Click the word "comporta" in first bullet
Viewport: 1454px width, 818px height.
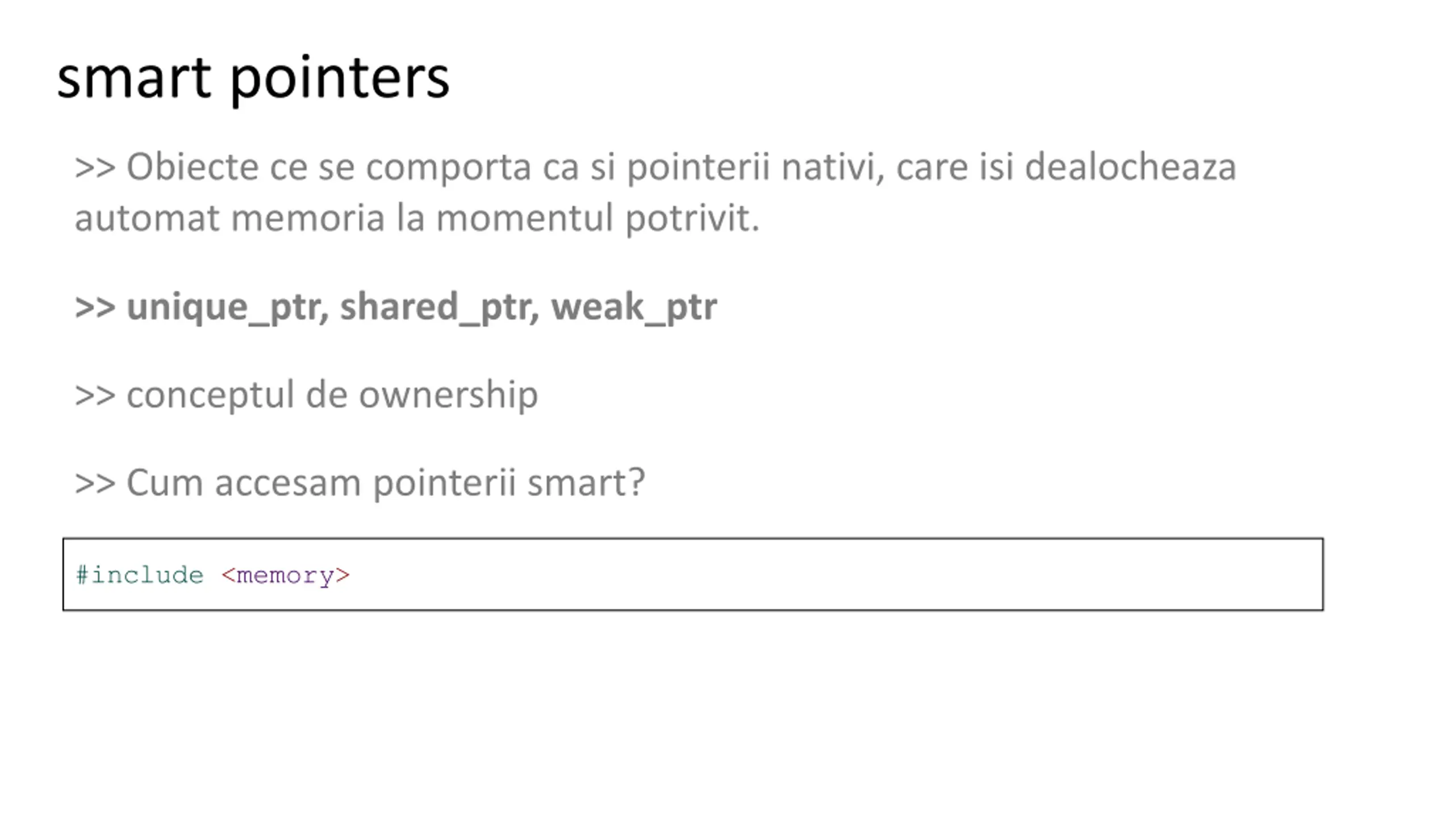coord(448,167)
